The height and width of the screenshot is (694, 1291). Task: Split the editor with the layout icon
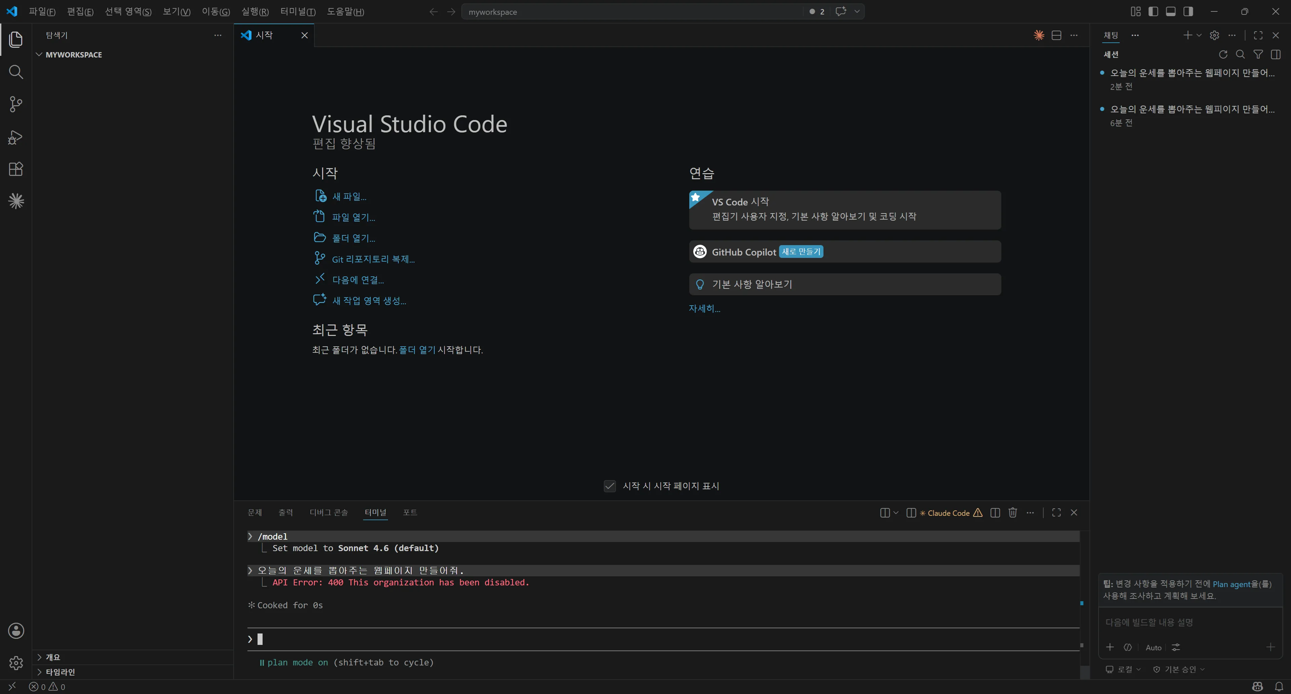click(x=1056, y=35)
